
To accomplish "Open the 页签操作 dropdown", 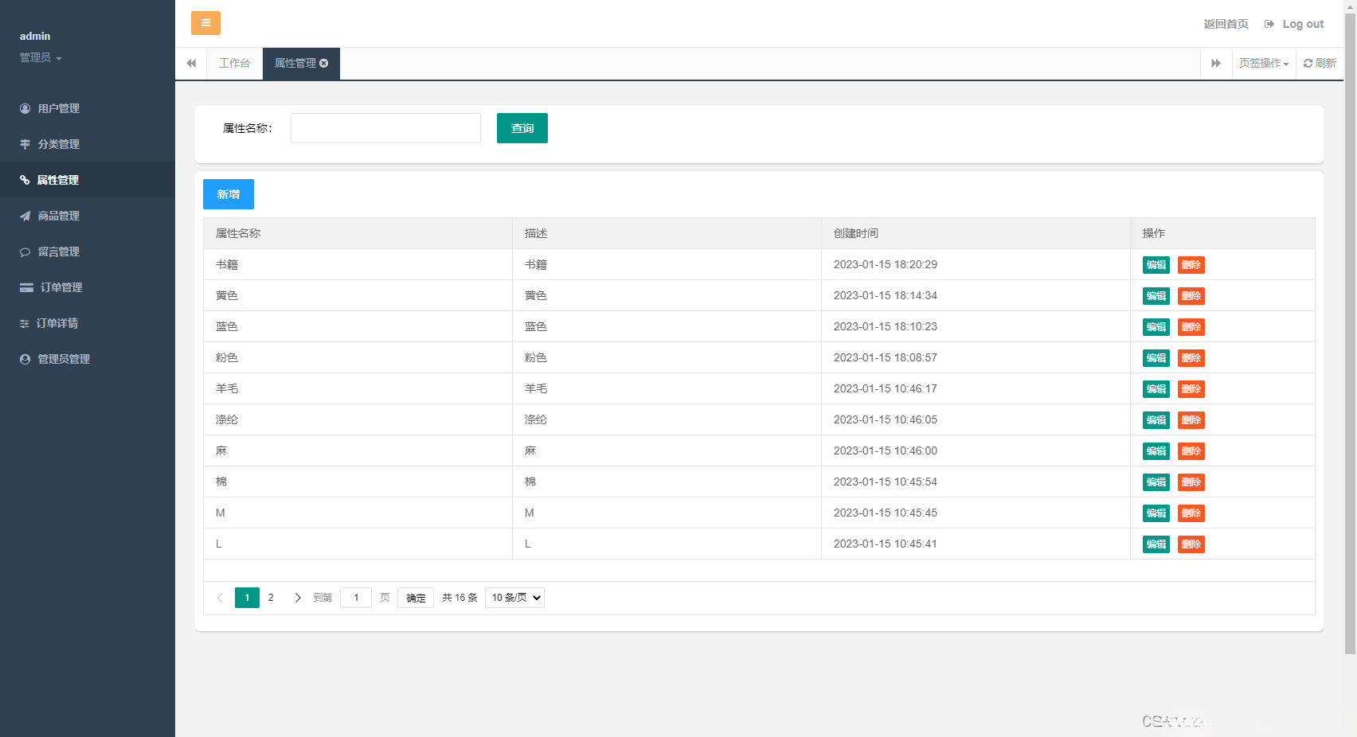I will pyautogui.click(x=1264, y=63).
